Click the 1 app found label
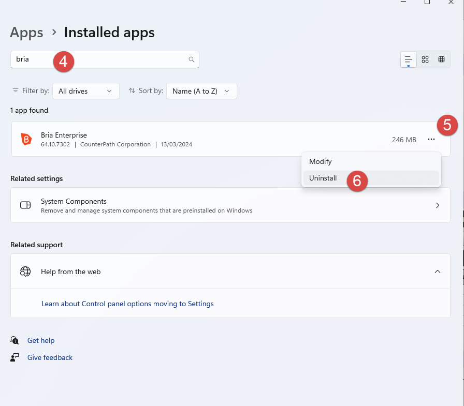The height and width of the screenshot is (406, 464). pyautogui.click(x=29, y=110)
